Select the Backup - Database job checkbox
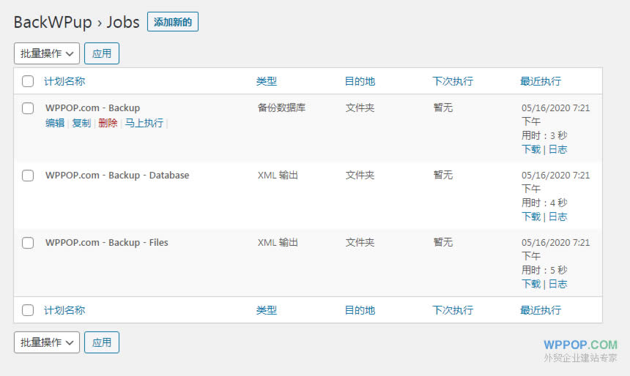The width and height of the screenshot is (630, 376). 28,176
